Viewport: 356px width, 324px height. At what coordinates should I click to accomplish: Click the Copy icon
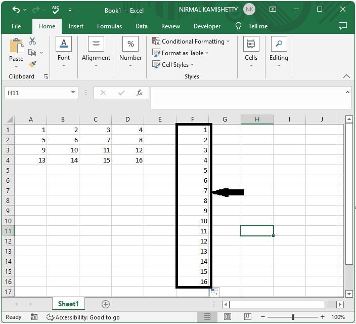32,53
